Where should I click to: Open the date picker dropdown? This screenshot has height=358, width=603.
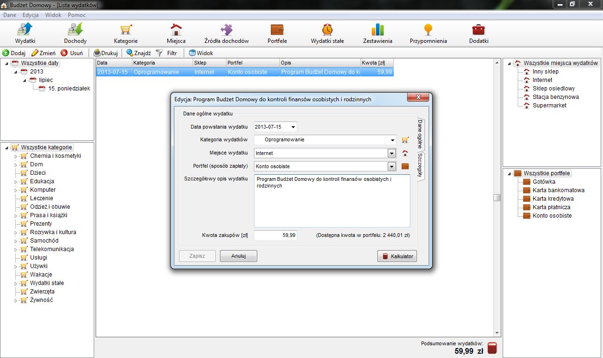click(293, 127)
